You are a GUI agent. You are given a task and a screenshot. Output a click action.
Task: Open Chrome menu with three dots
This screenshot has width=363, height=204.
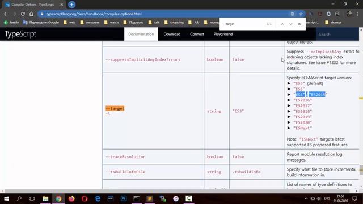pyautogui.click(x=358, y=14)
